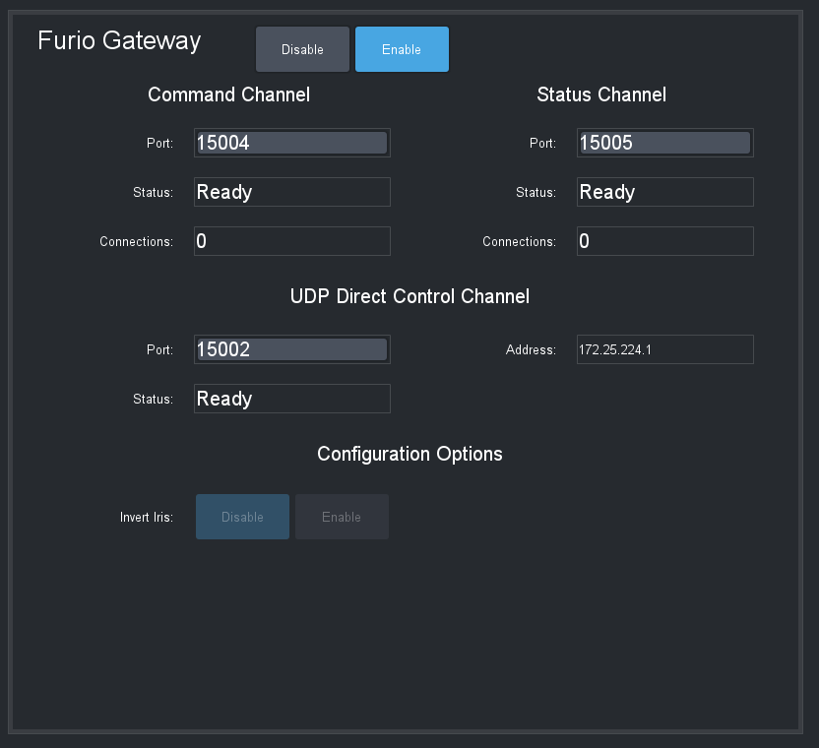
Task: Click the Furio Gateway title
Action: click(118, 40)
